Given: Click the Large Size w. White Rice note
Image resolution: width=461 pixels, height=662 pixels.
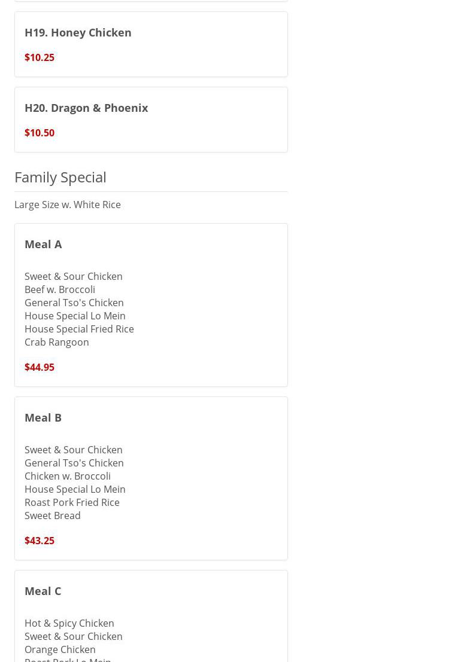Looking at the screenshot, I should [x=68, y=205].
